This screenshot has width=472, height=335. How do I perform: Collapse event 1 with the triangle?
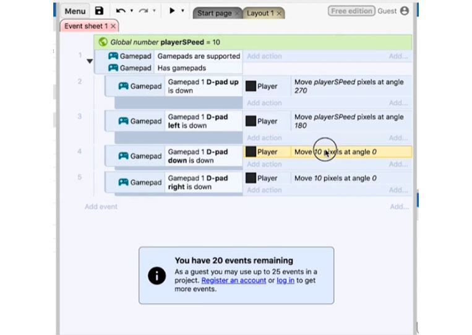[90, 61]
